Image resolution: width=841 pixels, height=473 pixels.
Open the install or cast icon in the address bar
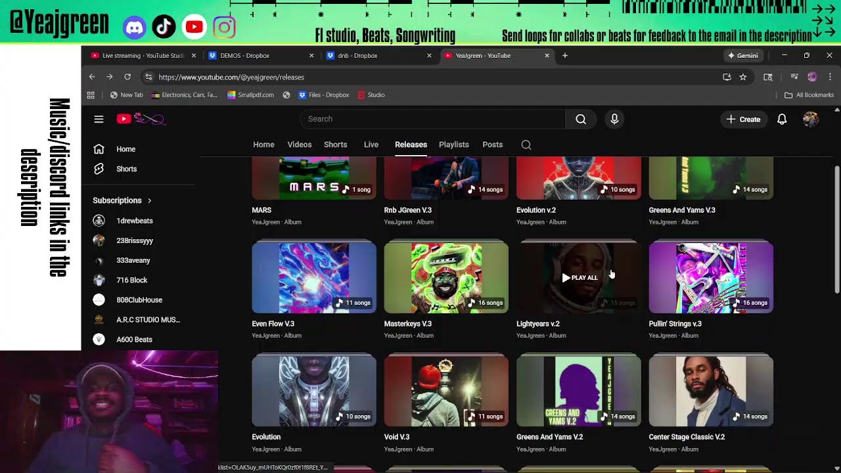[x=727, y=77]
